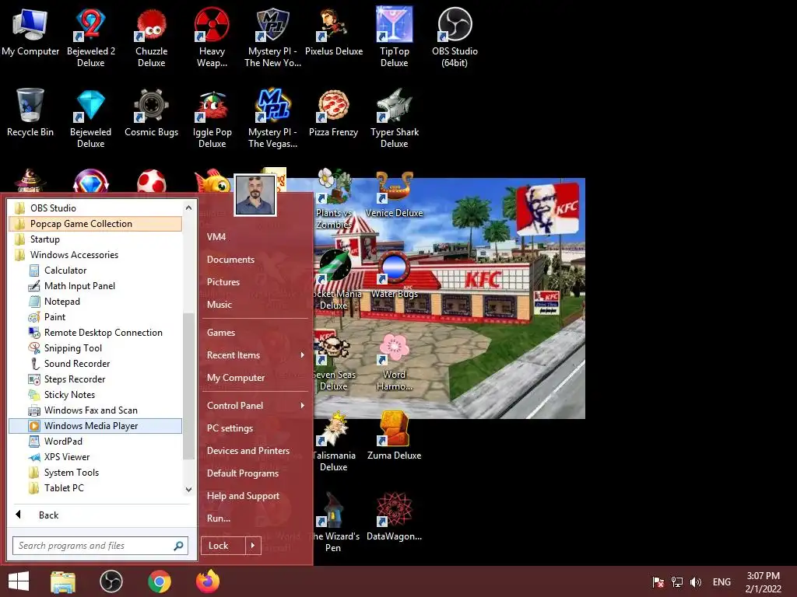Open WordPad from the programs list
The width and height of the screenshot is (797, 597).
[x=95, y=442]
